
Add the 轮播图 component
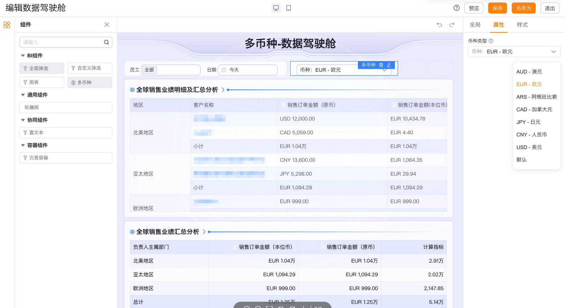(66, 108)
